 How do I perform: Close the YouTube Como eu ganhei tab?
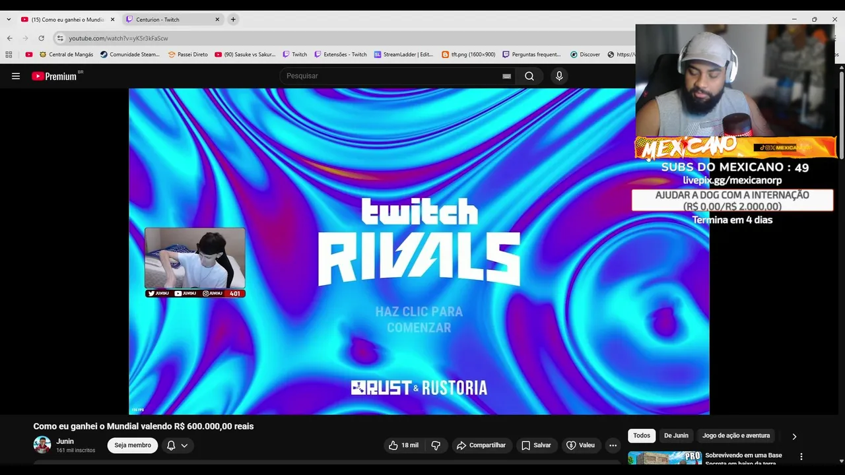pos(112,19)
